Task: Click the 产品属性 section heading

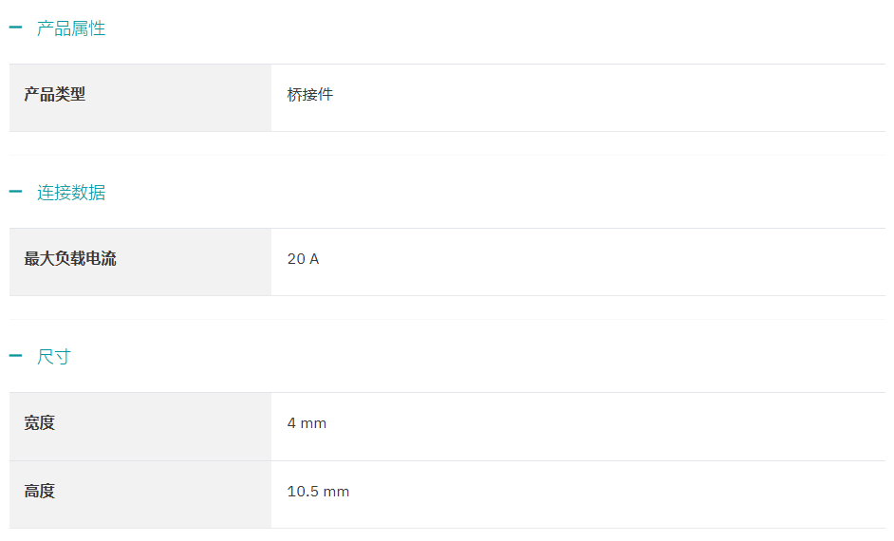Action: [70, 28]
